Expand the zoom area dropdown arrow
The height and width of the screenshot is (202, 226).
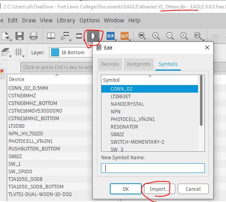pos(203,40)
